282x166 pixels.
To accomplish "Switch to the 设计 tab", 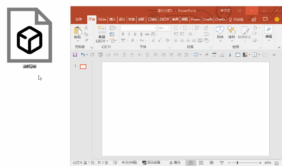I will click(x=122, y=19).
